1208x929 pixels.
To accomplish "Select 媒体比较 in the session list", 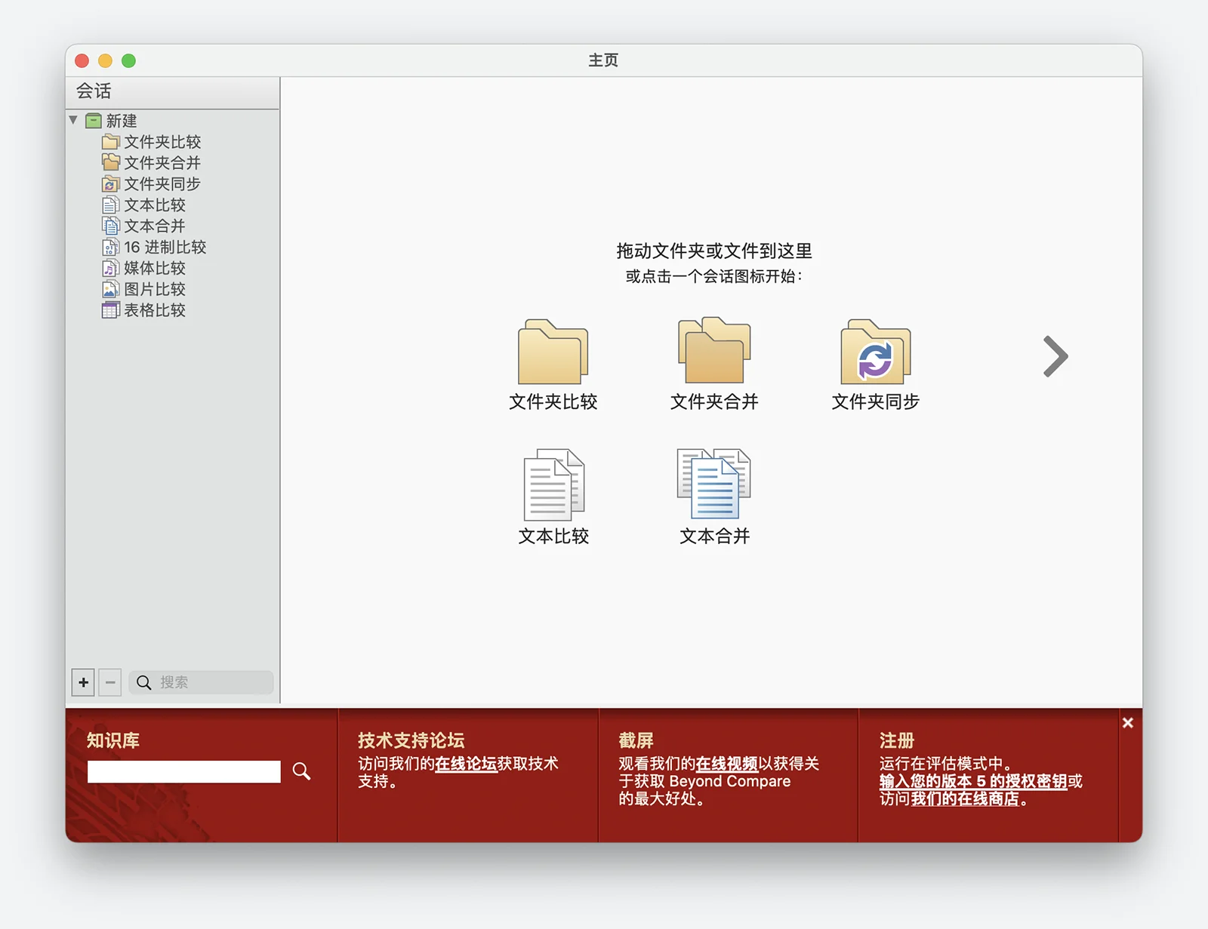I will point(154,268).
